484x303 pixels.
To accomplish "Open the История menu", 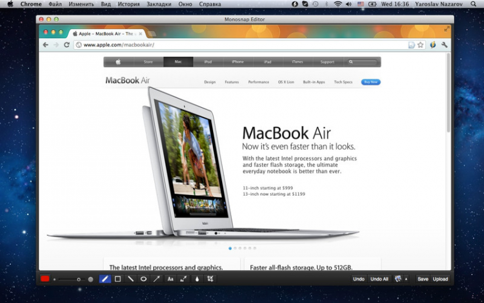I will pos(128,4).
